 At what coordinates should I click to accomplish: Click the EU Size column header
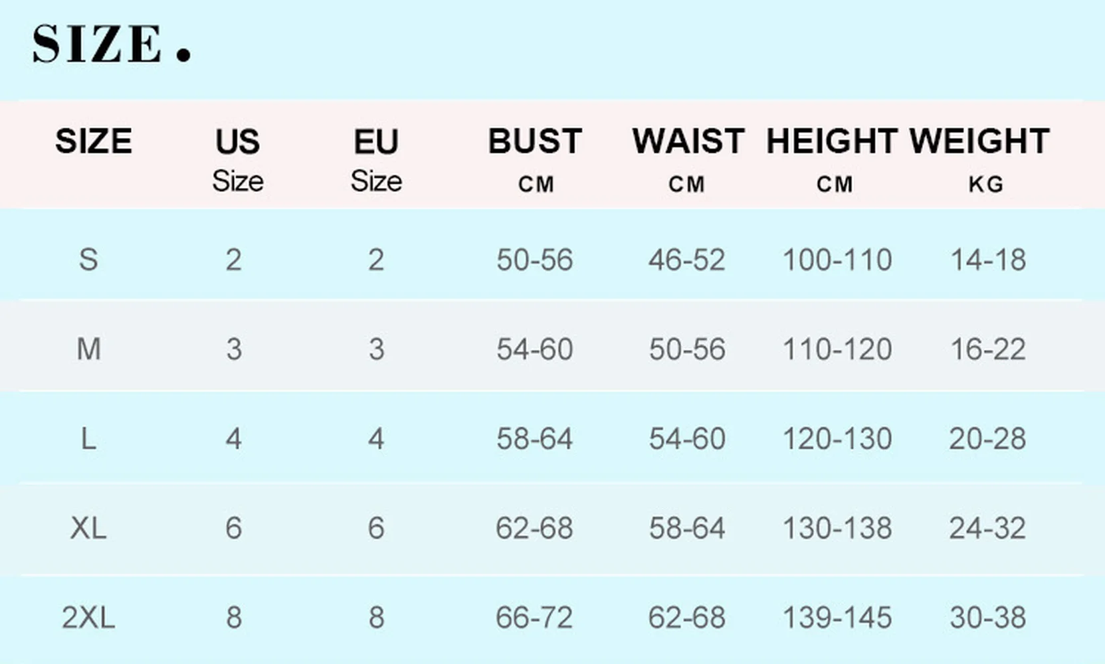click(x=376, y=159)
